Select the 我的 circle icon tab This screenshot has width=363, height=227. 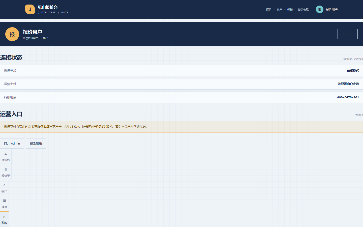[x=4, y=219]
